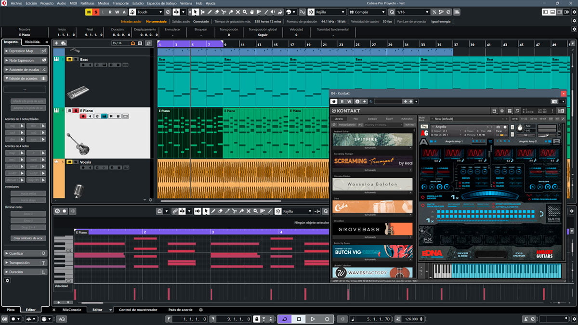
Task: Toggle the purple Cycle loop button
Action: coord(285,319)
